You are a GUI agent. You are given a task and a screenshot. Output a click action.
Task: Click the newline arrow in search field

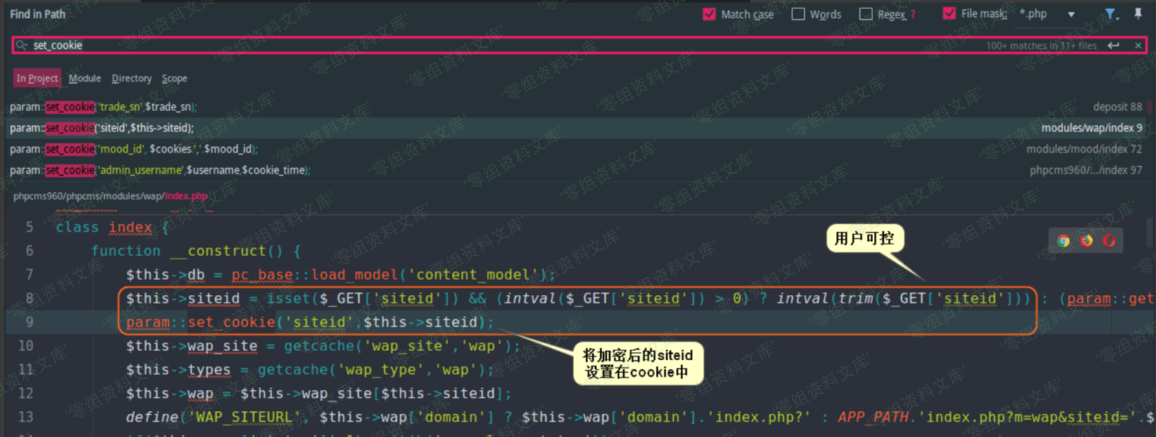(1113, 46)
